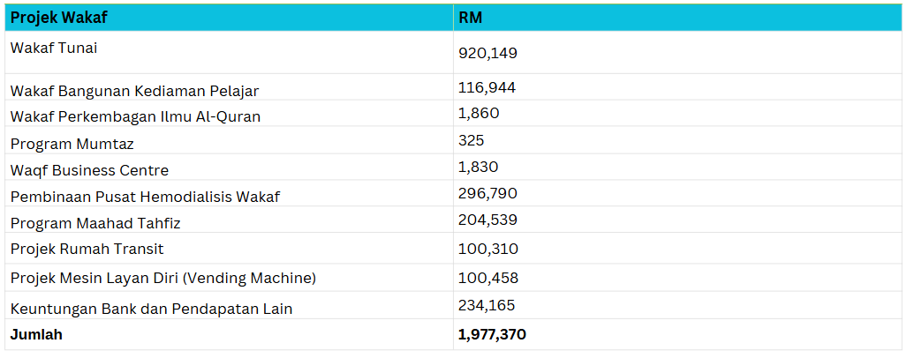Select the 100,310 value cell
The image size is (907, 358).
[x=488, y=250]
